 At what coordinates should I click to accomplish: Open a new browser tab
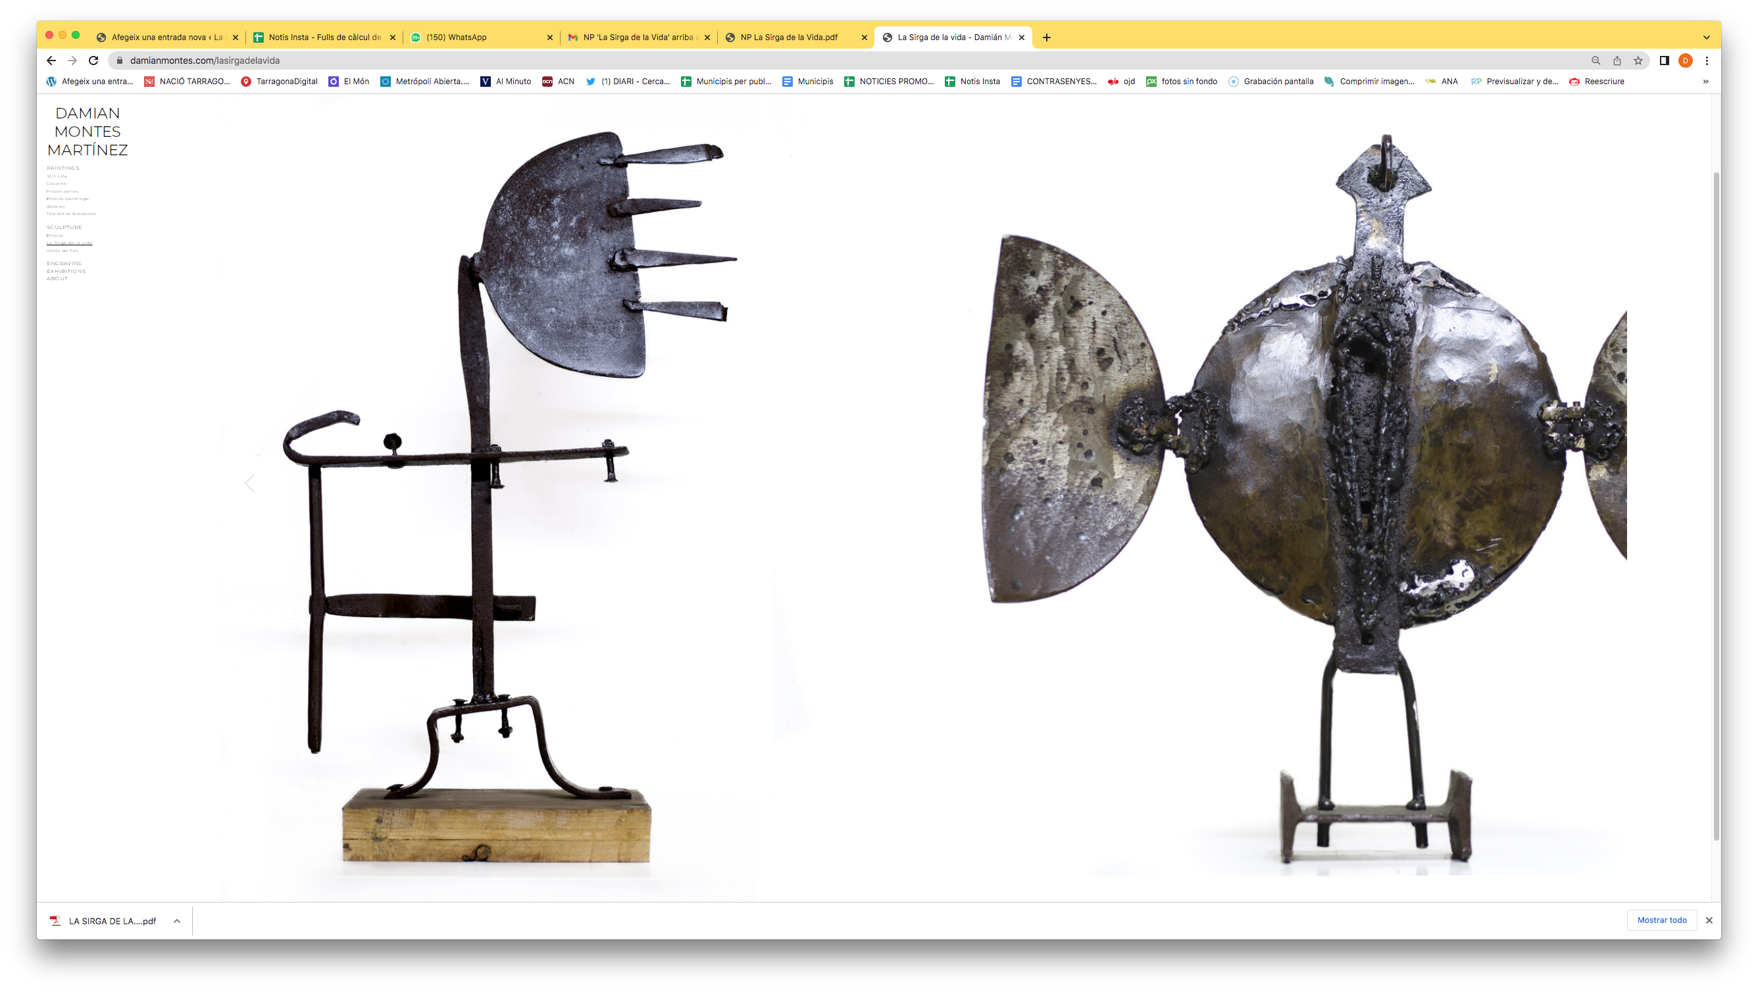(1046, 37)
